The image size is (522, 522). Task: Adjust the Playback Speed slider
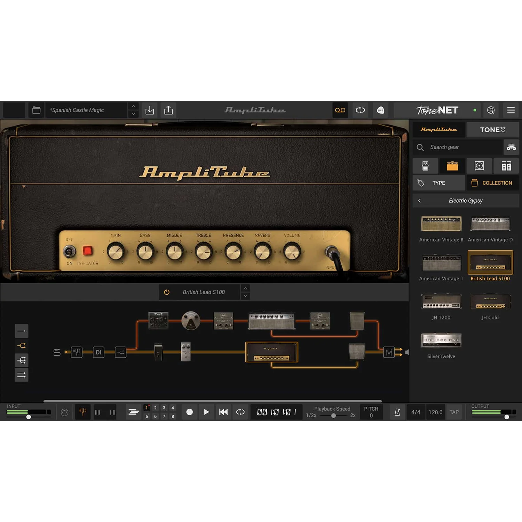[333, 416]
